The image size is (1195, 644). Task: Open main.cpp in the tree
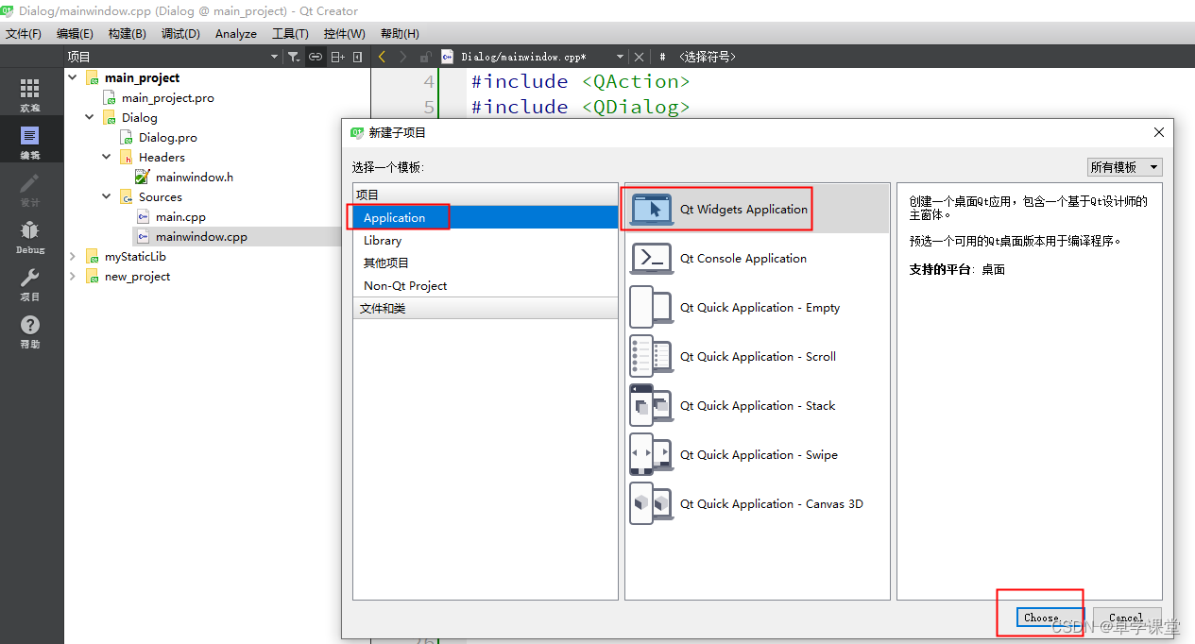(x=180, y=216)
